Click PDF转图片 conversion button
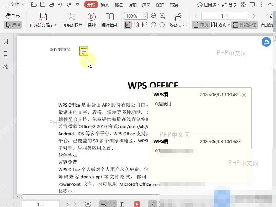Screen dimensions: 276x207 pos(72,20)
